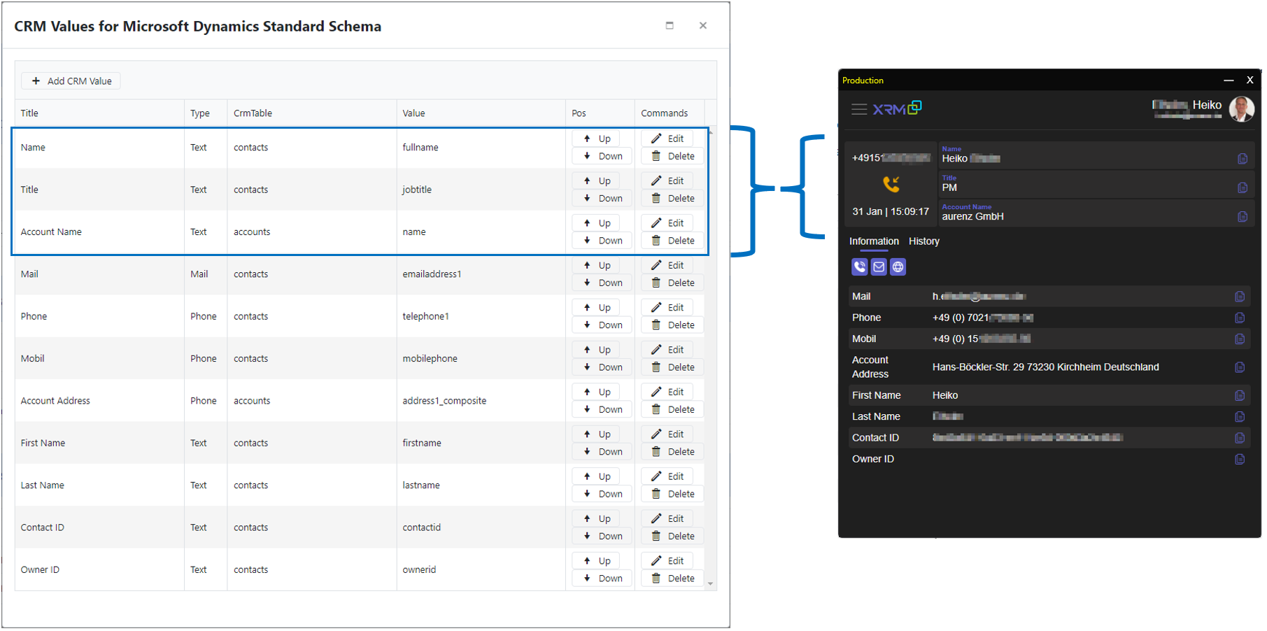Screen dimensions: 1267x631
Task: Move the Mail row up
Action: (596, 265)
